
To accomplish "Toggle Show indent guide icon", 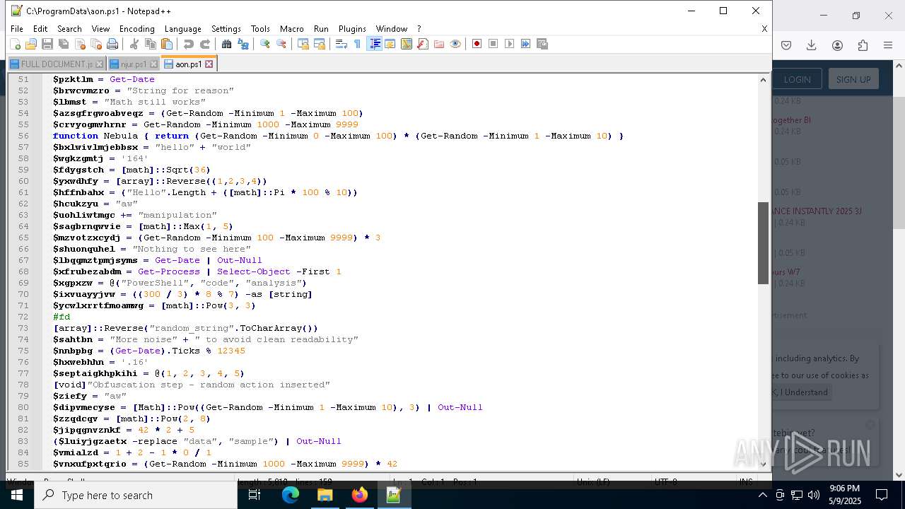I will tap(375, 44).
